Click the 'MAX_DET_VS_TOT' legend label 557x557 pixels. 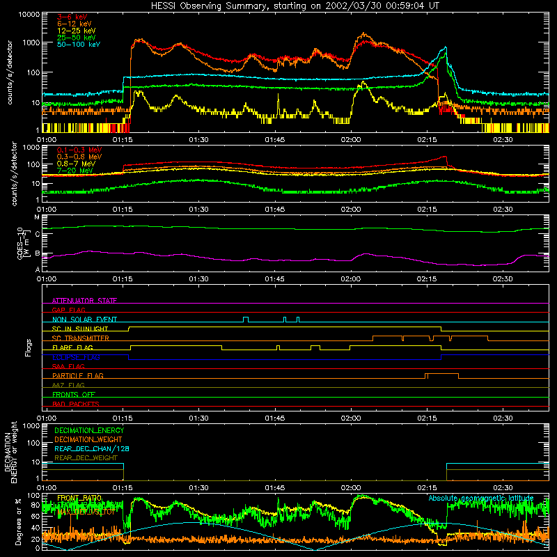(x=86, y=512)
